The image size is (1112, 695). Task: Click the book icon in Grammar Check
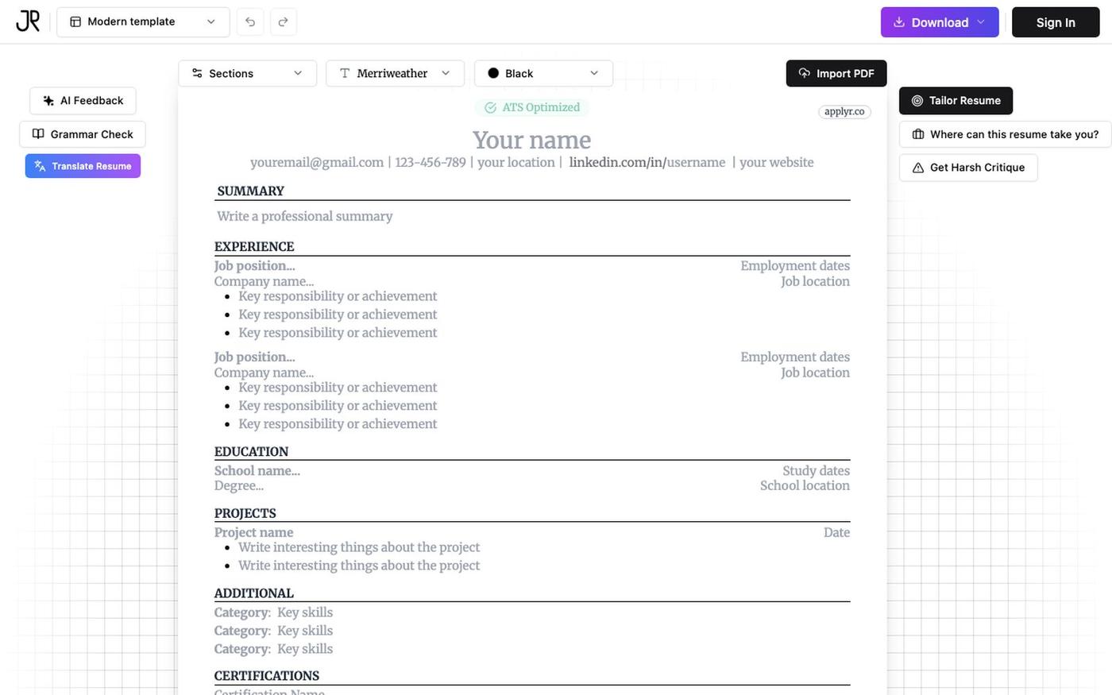click(38, 133)
